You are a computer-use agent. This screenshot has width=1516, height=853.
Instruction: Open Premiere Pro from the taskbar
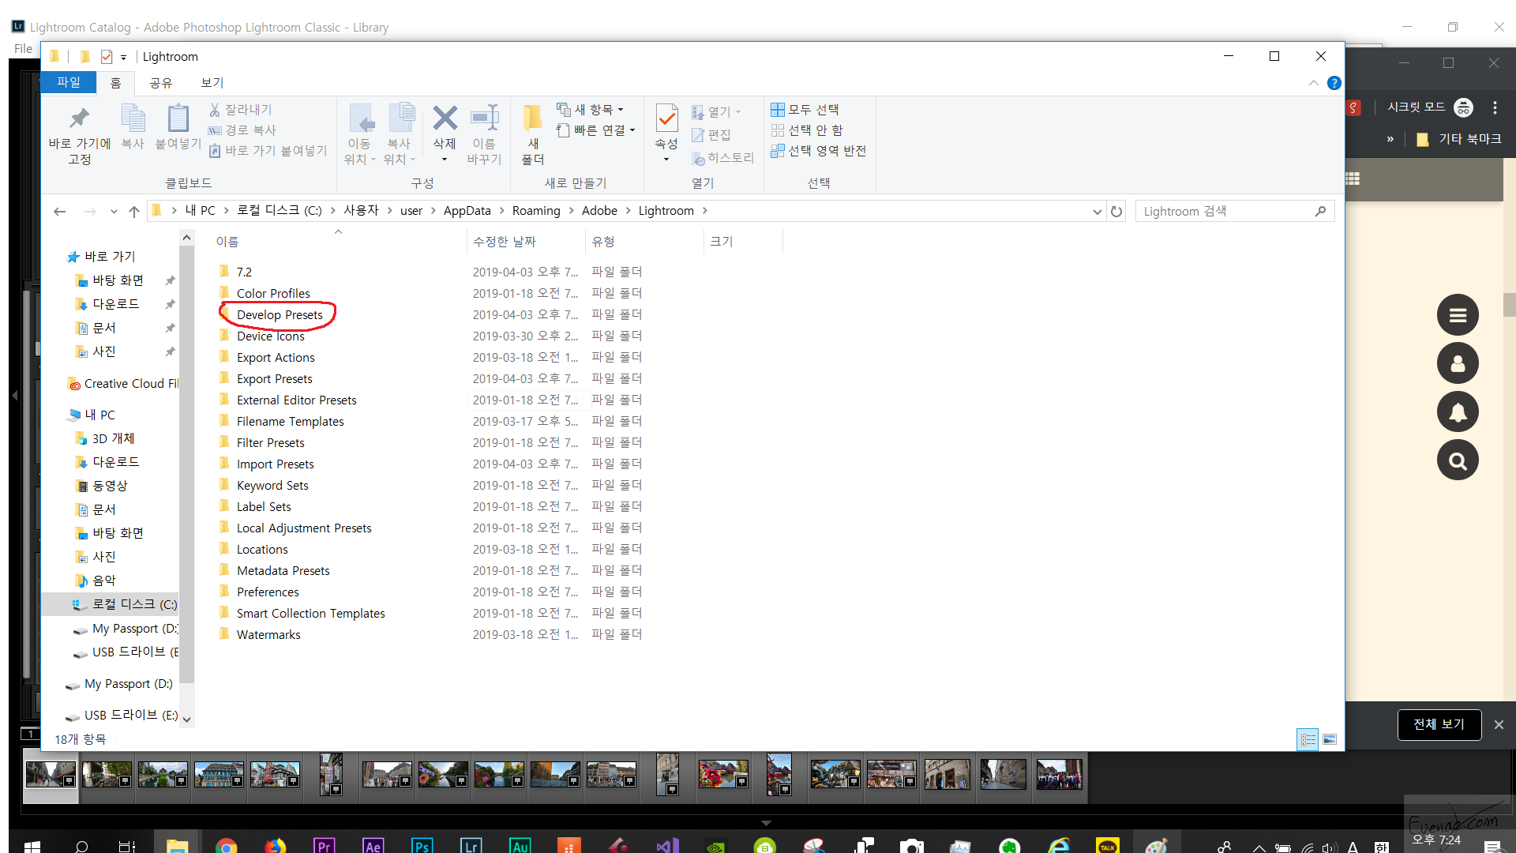[x=324, y=846]
